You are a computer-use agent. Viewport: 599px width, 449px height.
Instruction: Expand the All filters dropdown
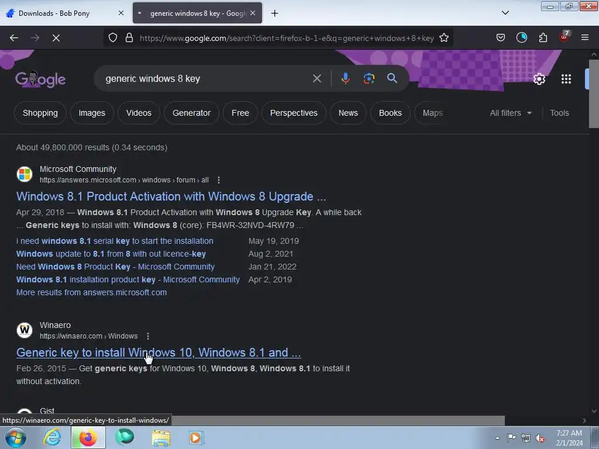511,113
